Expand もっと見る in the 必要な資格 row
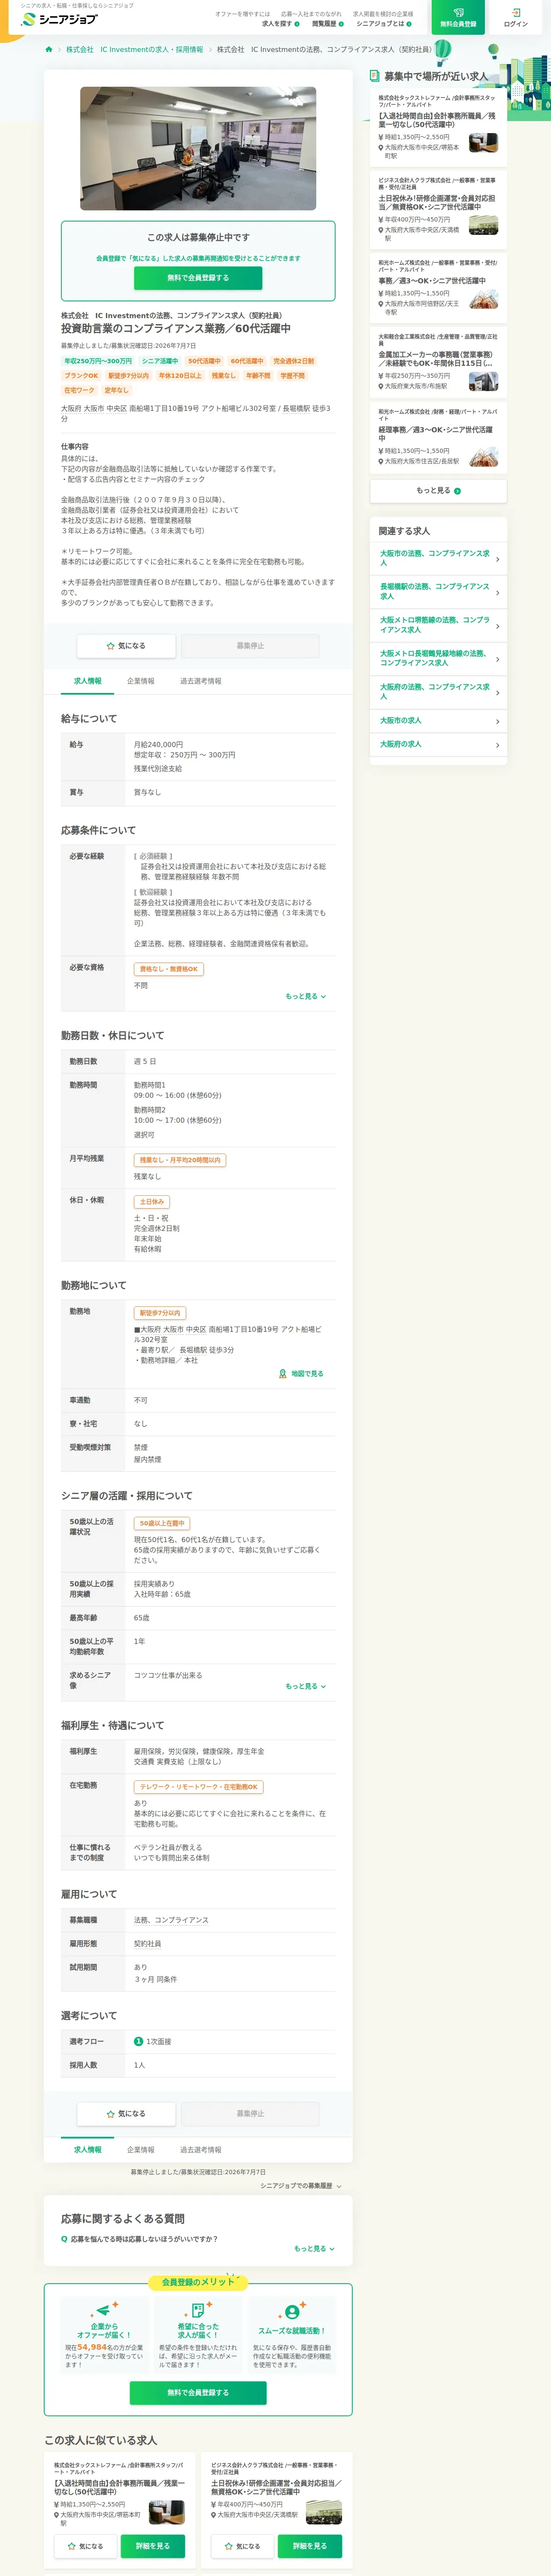Image resolution: width=551 pixels, height=2576 pixels. point(305,996)
